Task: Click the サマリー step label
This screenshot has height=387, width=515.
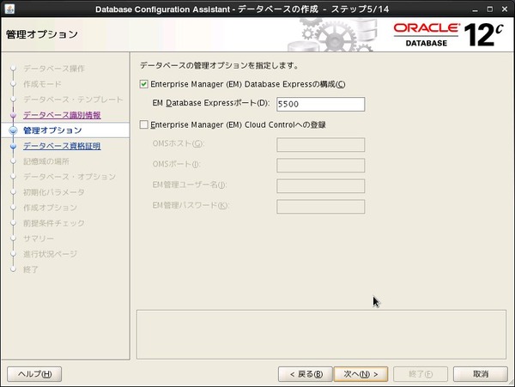Action: pyautogui.click(x=39, y=239)
